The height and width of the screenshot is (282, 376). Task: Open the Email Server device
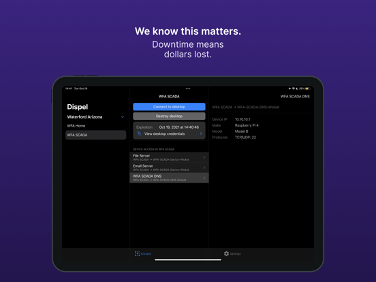(169, 168)
